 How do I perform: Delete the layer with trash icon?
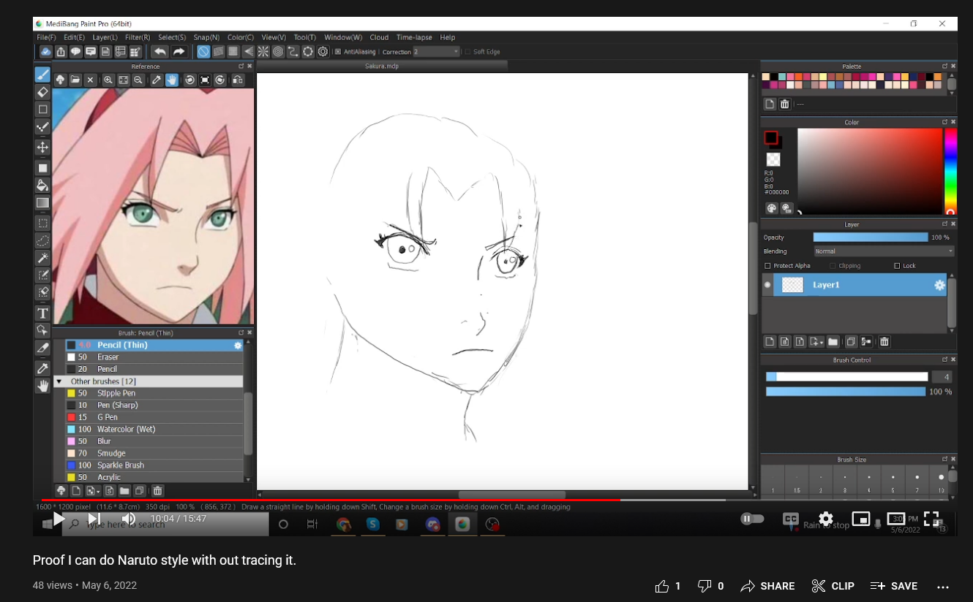click(x=884, y=341)
